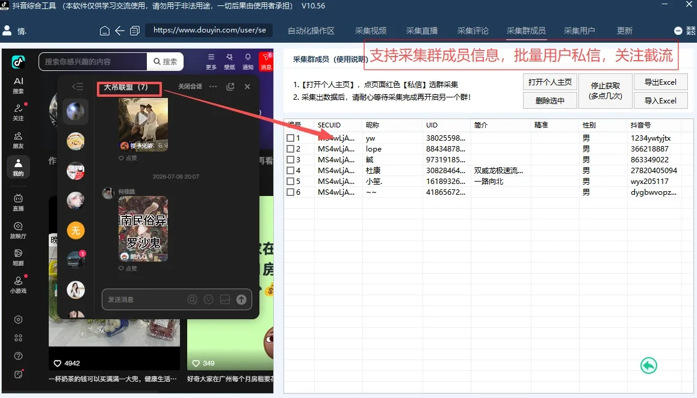This screenshot has width=697, height=398.
Task: Click the user profile icon at top left
Action: [7, 30]
